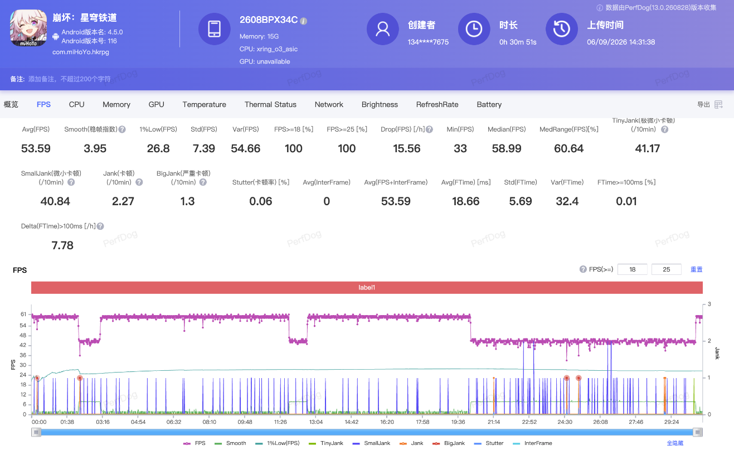Open help icon for TinyJank (/10min)
Viewport: 734px width, 450px height.
[x=664, y=129]
